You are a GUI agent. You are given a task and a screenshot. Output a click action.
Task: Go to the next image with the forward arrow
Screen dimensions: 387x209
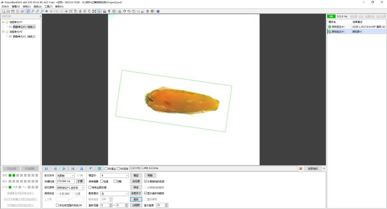pyautogui.click(x=64, y=169)
